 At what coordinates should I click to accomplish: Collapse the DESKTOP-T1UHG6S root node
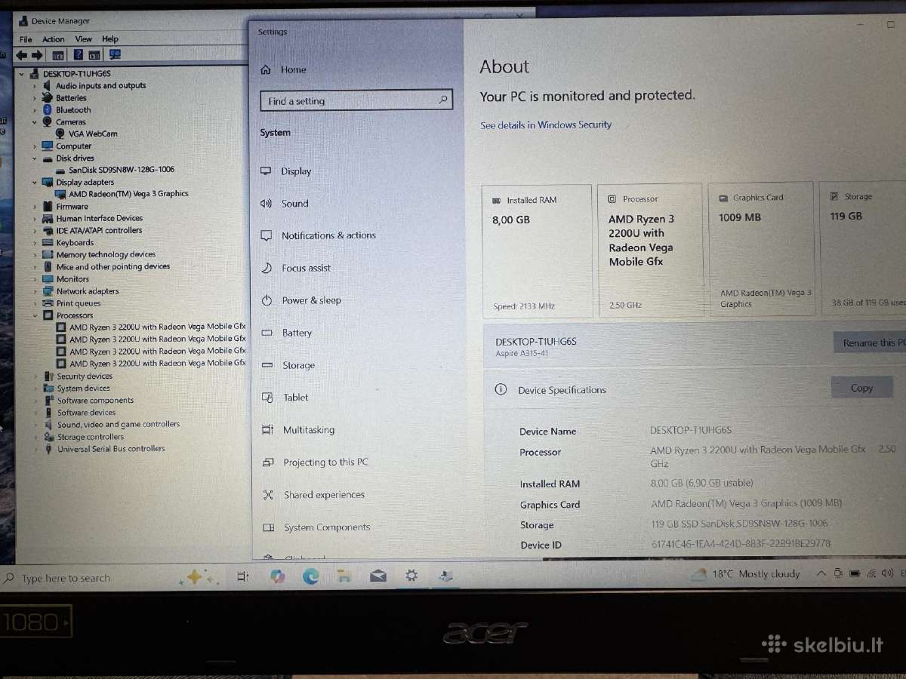tap(21, 74)
